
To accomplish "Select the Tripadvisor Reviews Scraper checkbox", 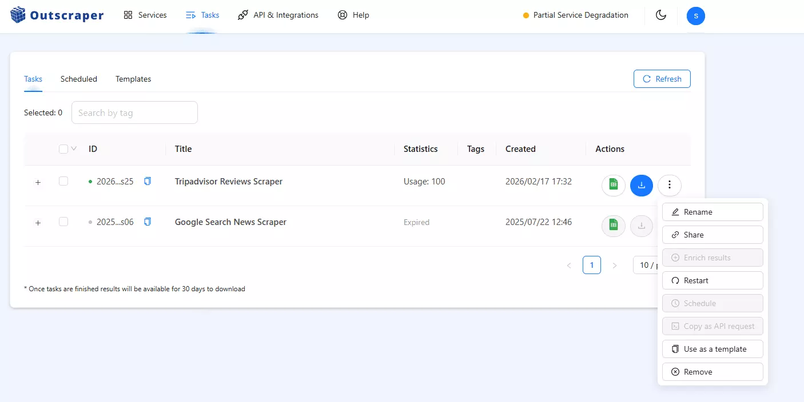I will point(63,182).
